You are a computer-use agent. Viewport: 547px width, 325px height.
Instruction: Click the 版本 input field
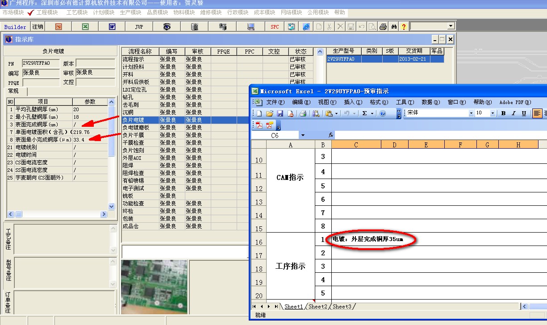point(96,63)
